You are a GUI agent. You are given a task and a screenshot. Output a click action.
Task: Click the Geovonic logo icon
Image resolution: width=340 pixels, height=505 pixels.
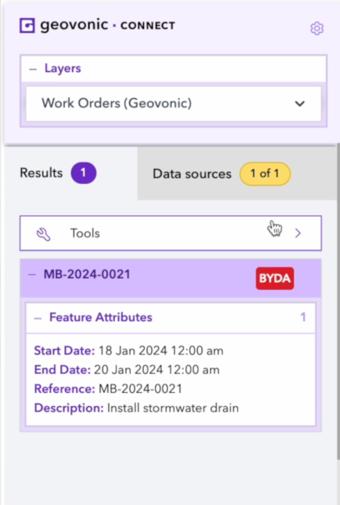pos(27,25)
